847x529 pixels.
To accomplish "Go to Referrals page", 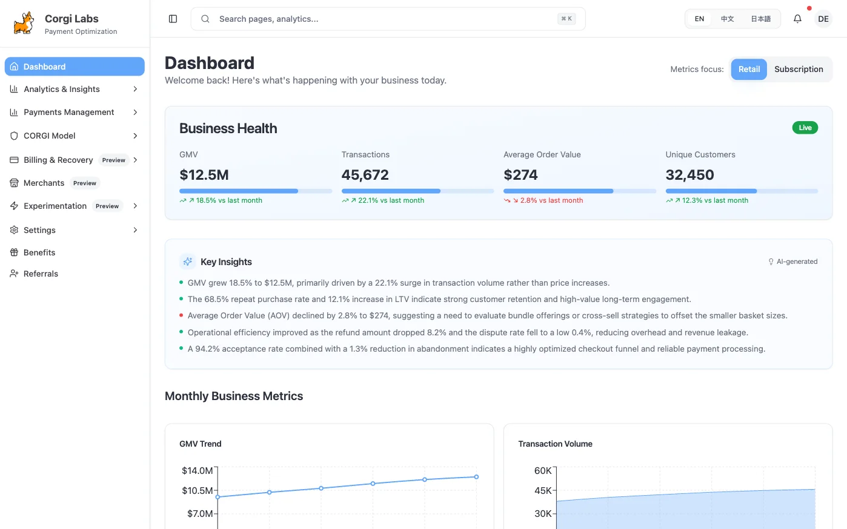I will tap(75, 274).
